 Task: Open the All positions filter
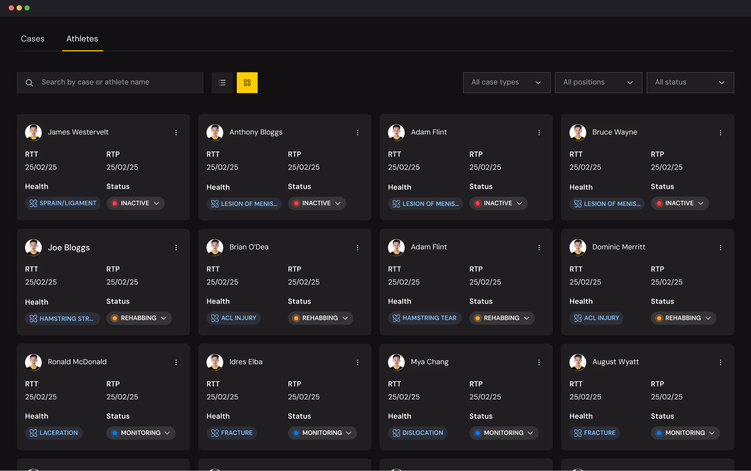click(x=598, y=82)
